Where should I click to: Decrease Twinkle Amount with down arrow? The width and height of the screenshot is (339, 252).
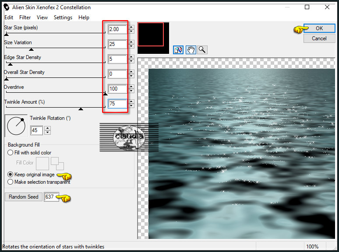click(131, 106)
